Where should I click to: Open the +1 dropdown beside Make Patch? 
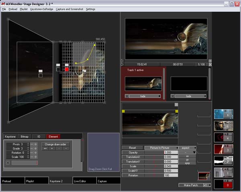click(207, 185)
